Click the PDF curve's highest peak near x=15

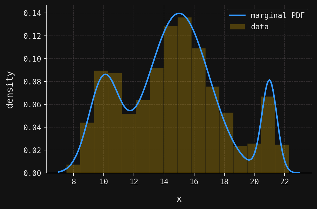[x=179, y=13]
